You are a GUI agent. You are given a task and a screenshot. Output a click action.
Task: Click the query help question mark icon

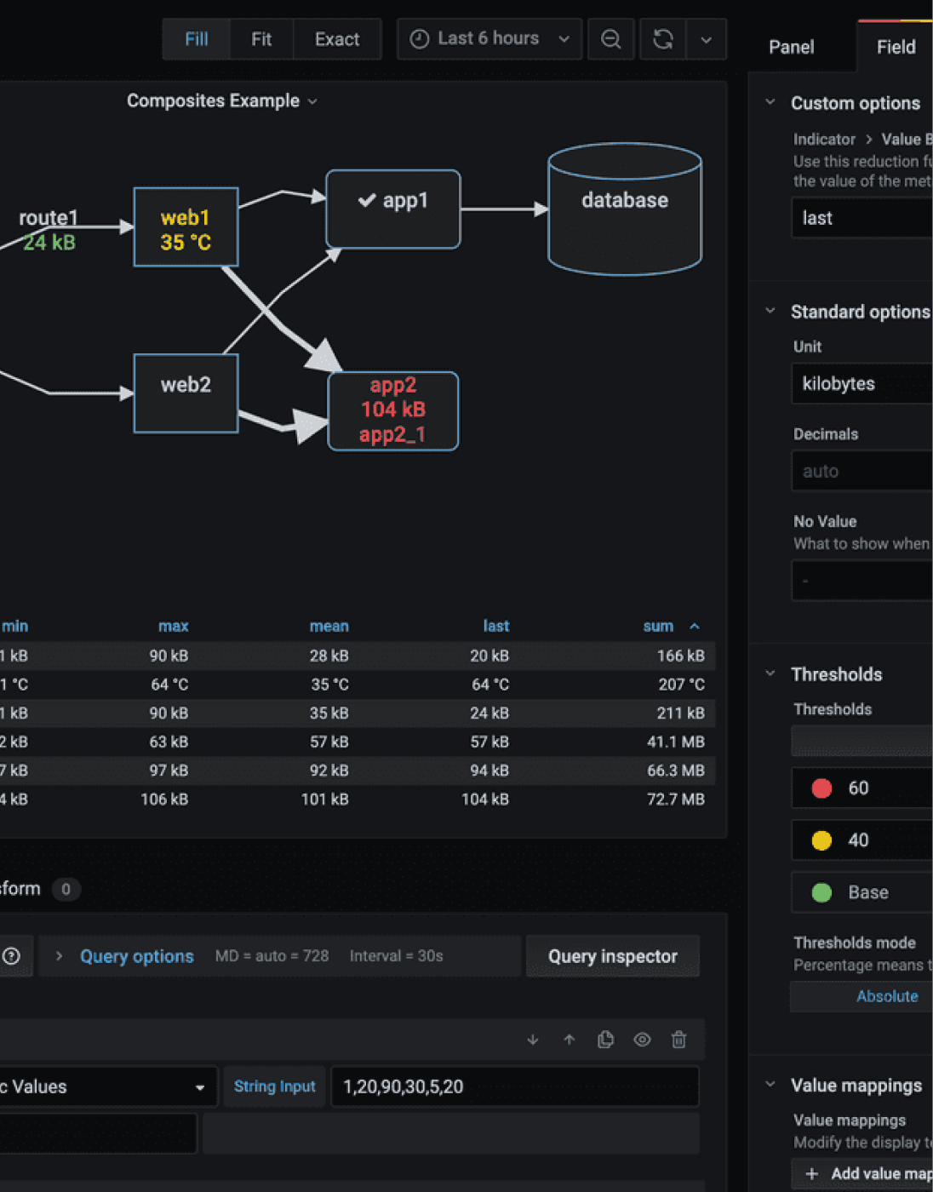pos(12,956)
